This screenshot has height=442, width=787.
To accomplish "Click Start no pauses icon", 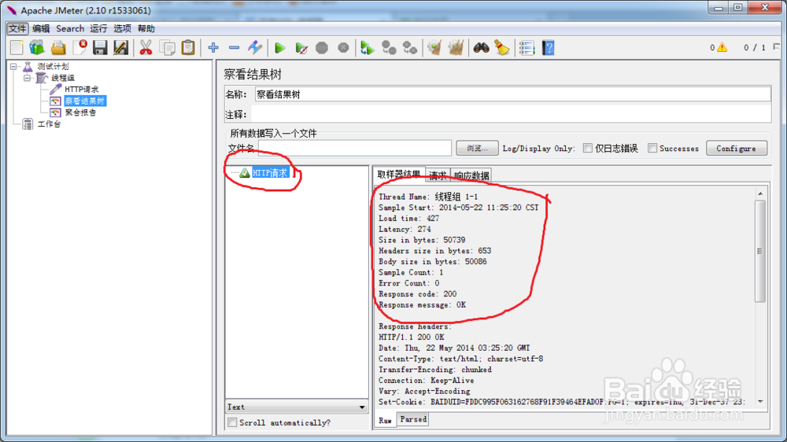I will pos(301,48).
